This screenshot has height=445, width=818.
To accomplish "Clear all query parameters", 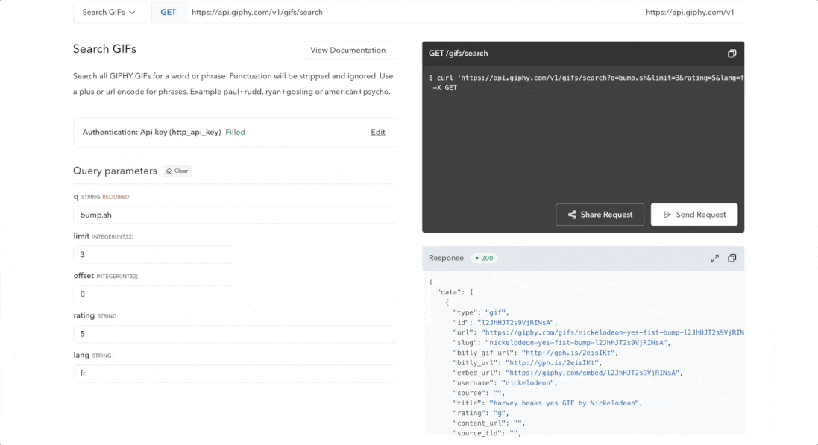I will [177, 171].
